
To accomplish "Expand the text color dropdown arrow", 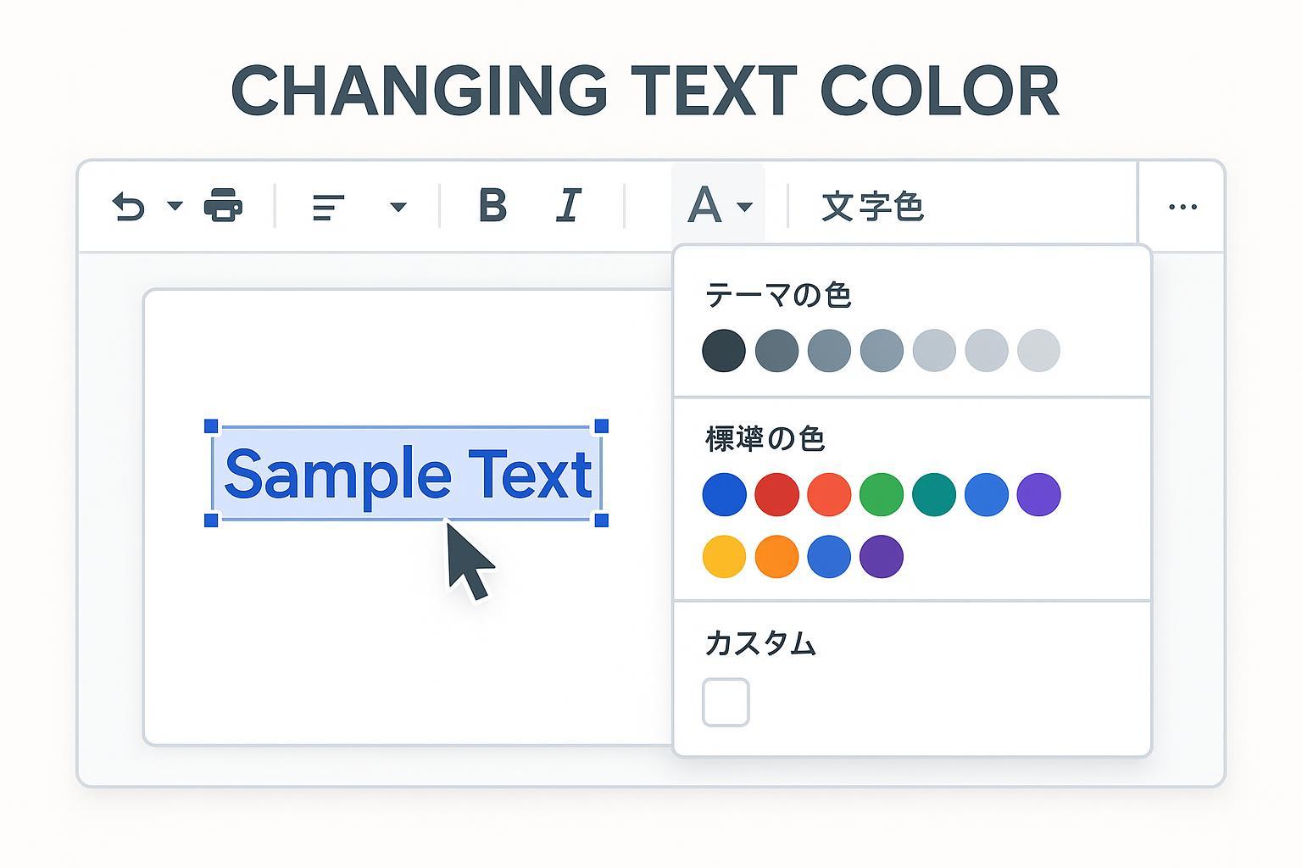I will pos(744,206).
